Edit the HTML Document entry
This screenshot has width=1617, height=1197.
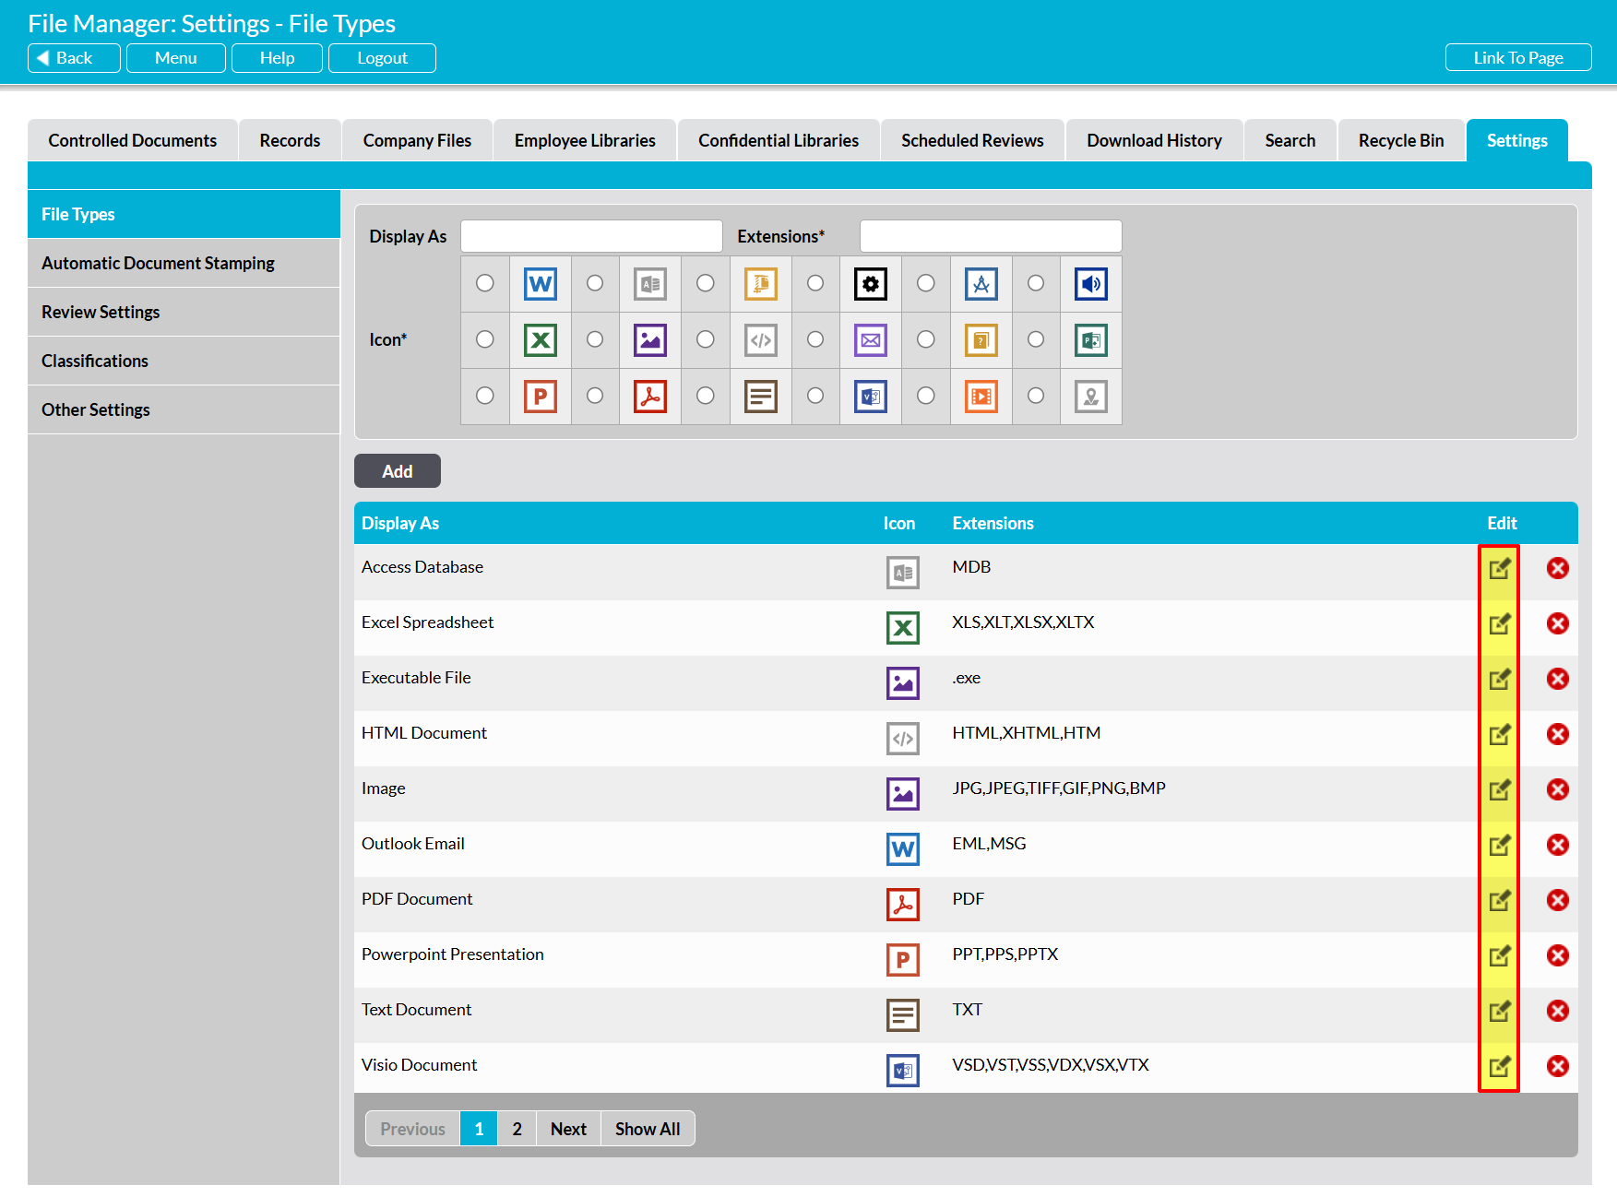tap(1499, 734)
